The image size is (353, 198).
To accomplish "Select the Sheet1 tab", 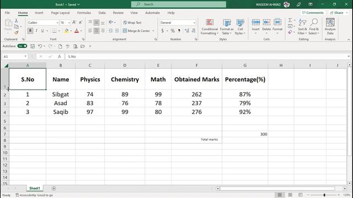I will 35,188.
